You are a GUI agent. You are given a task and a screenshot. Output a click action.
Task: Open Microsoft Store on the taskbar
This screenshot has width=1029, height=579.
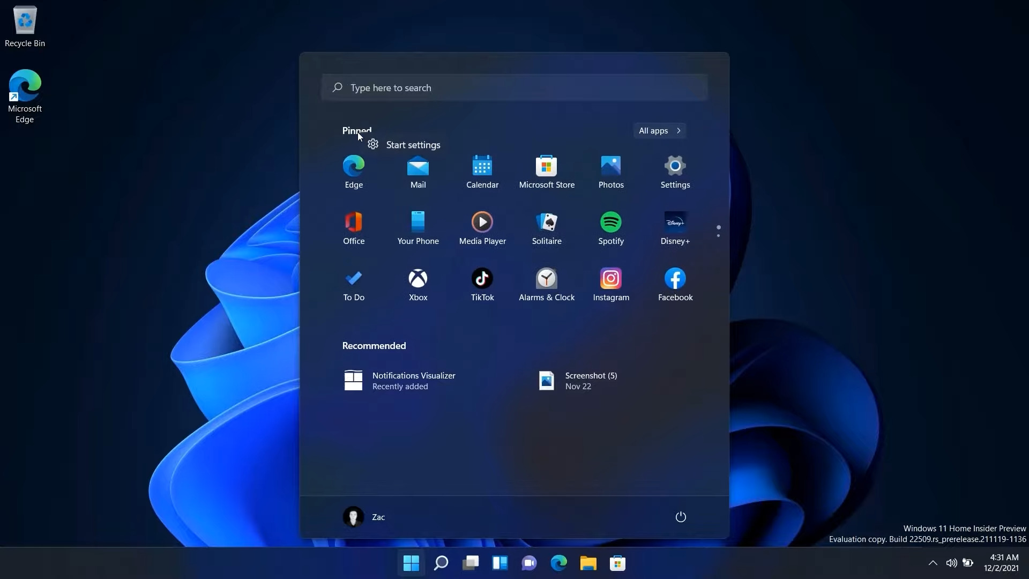point(617,563)
